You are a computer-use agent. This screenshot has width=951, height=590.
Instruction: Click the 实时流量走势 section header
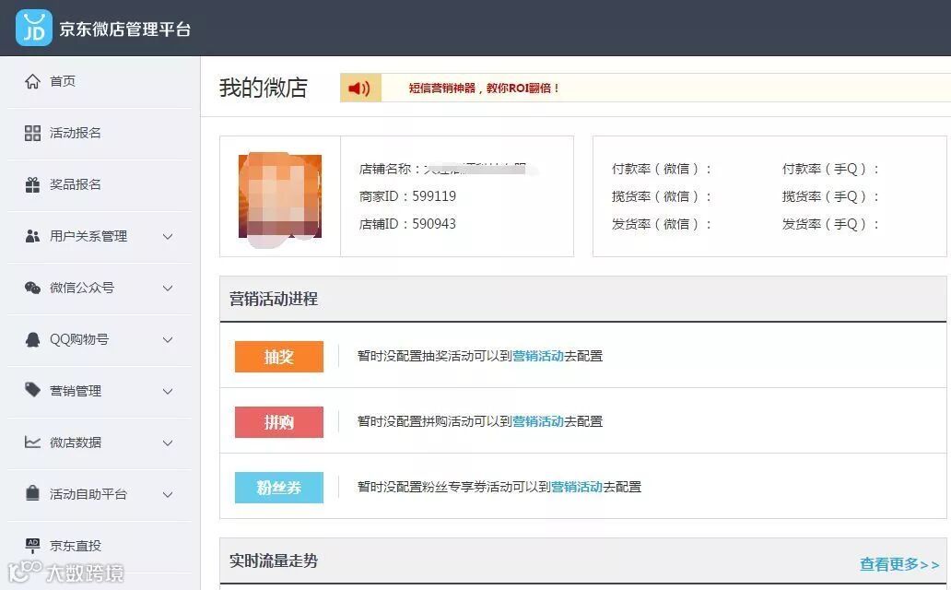274,560
